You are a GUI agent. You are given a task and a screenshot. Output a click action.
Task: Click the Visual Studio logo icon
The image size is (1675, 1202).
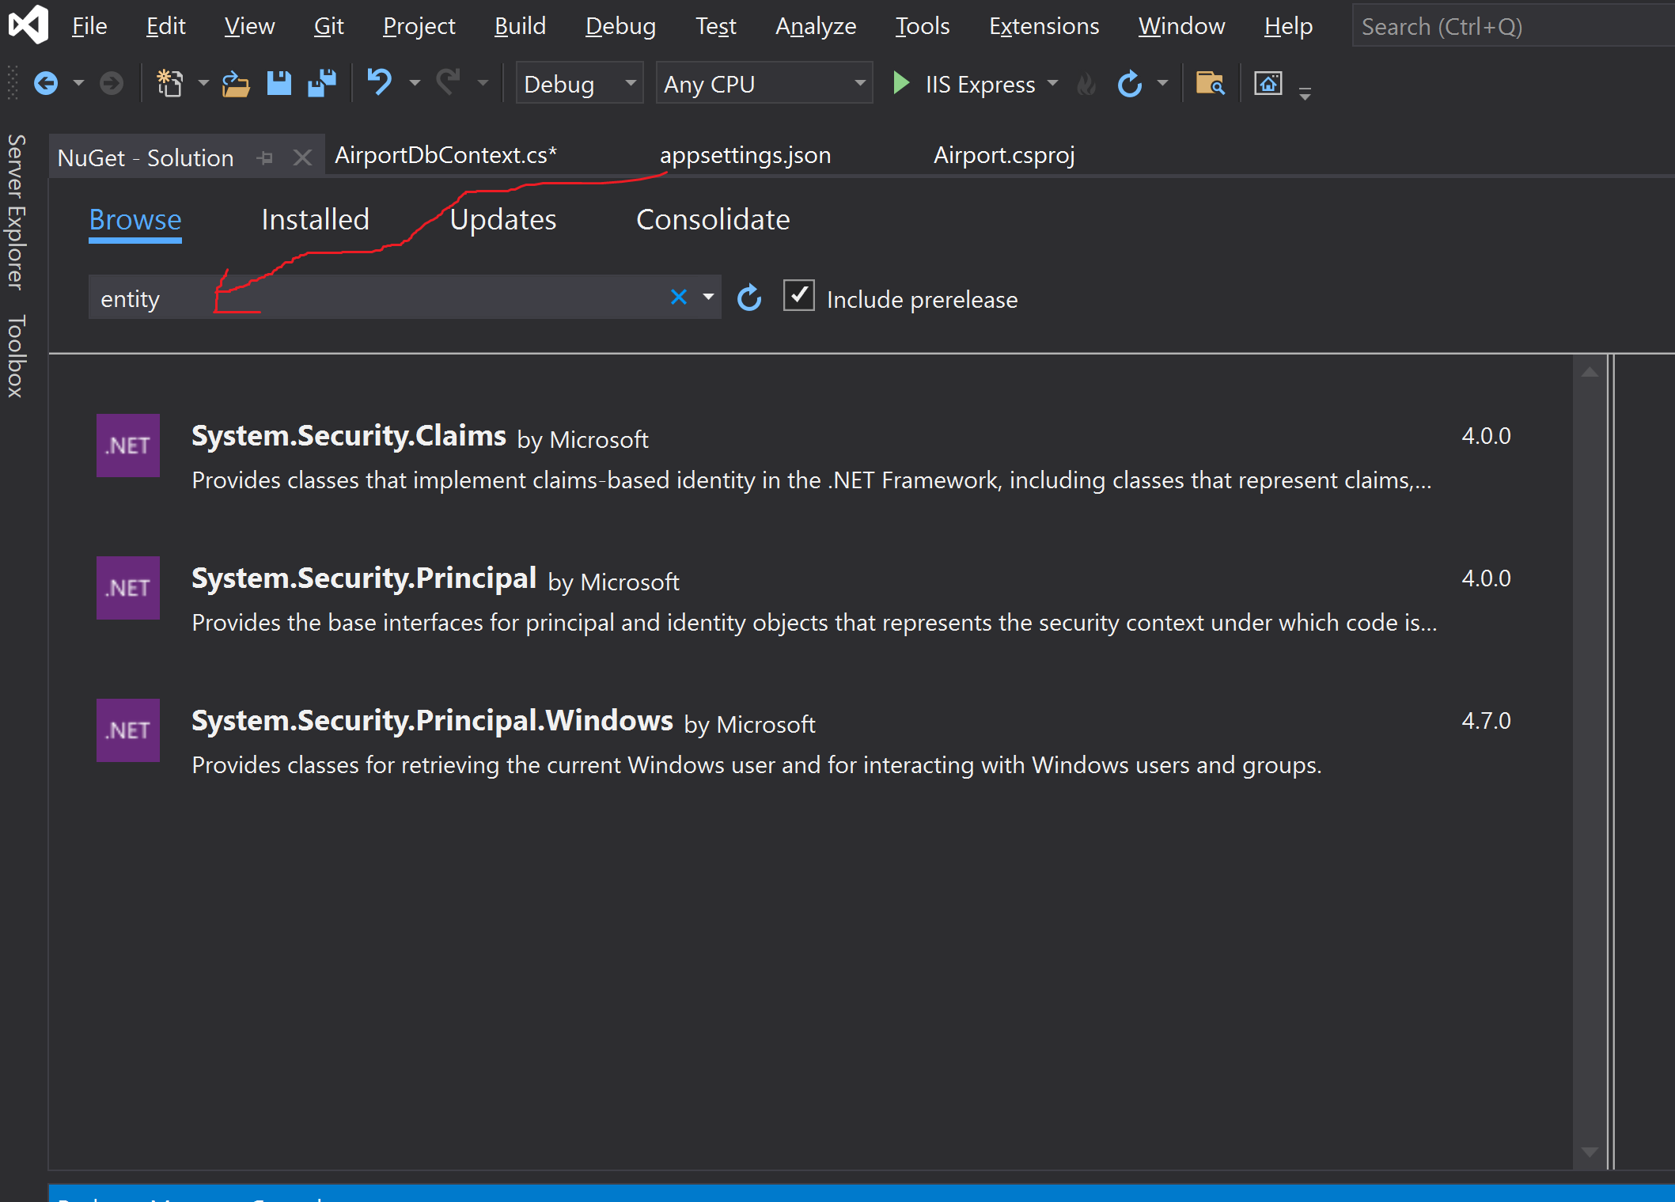point(28,25)
